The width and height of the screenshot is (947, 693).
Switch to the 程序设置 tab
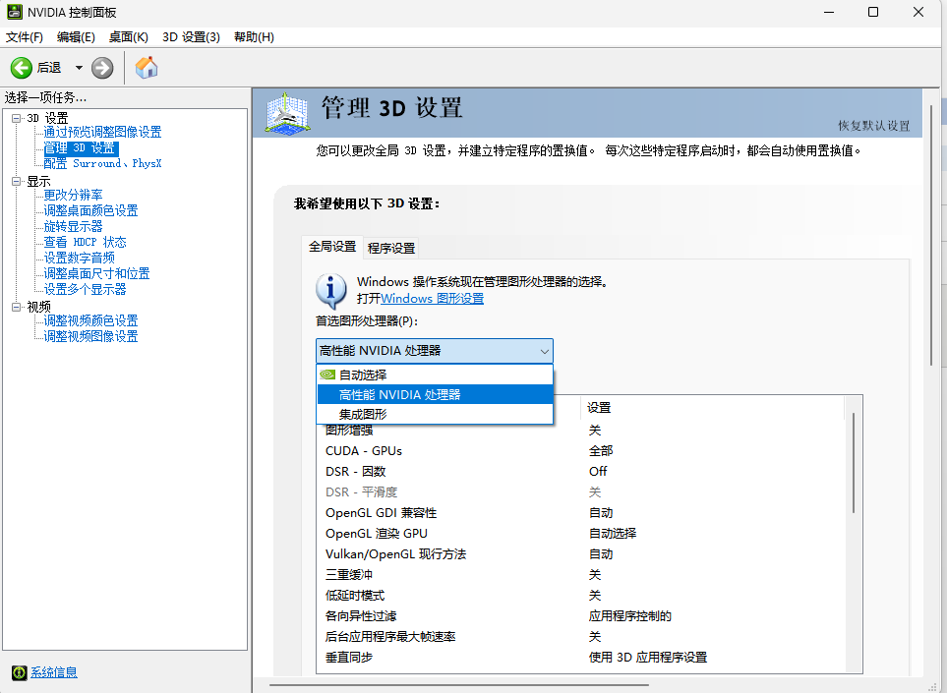391,248
